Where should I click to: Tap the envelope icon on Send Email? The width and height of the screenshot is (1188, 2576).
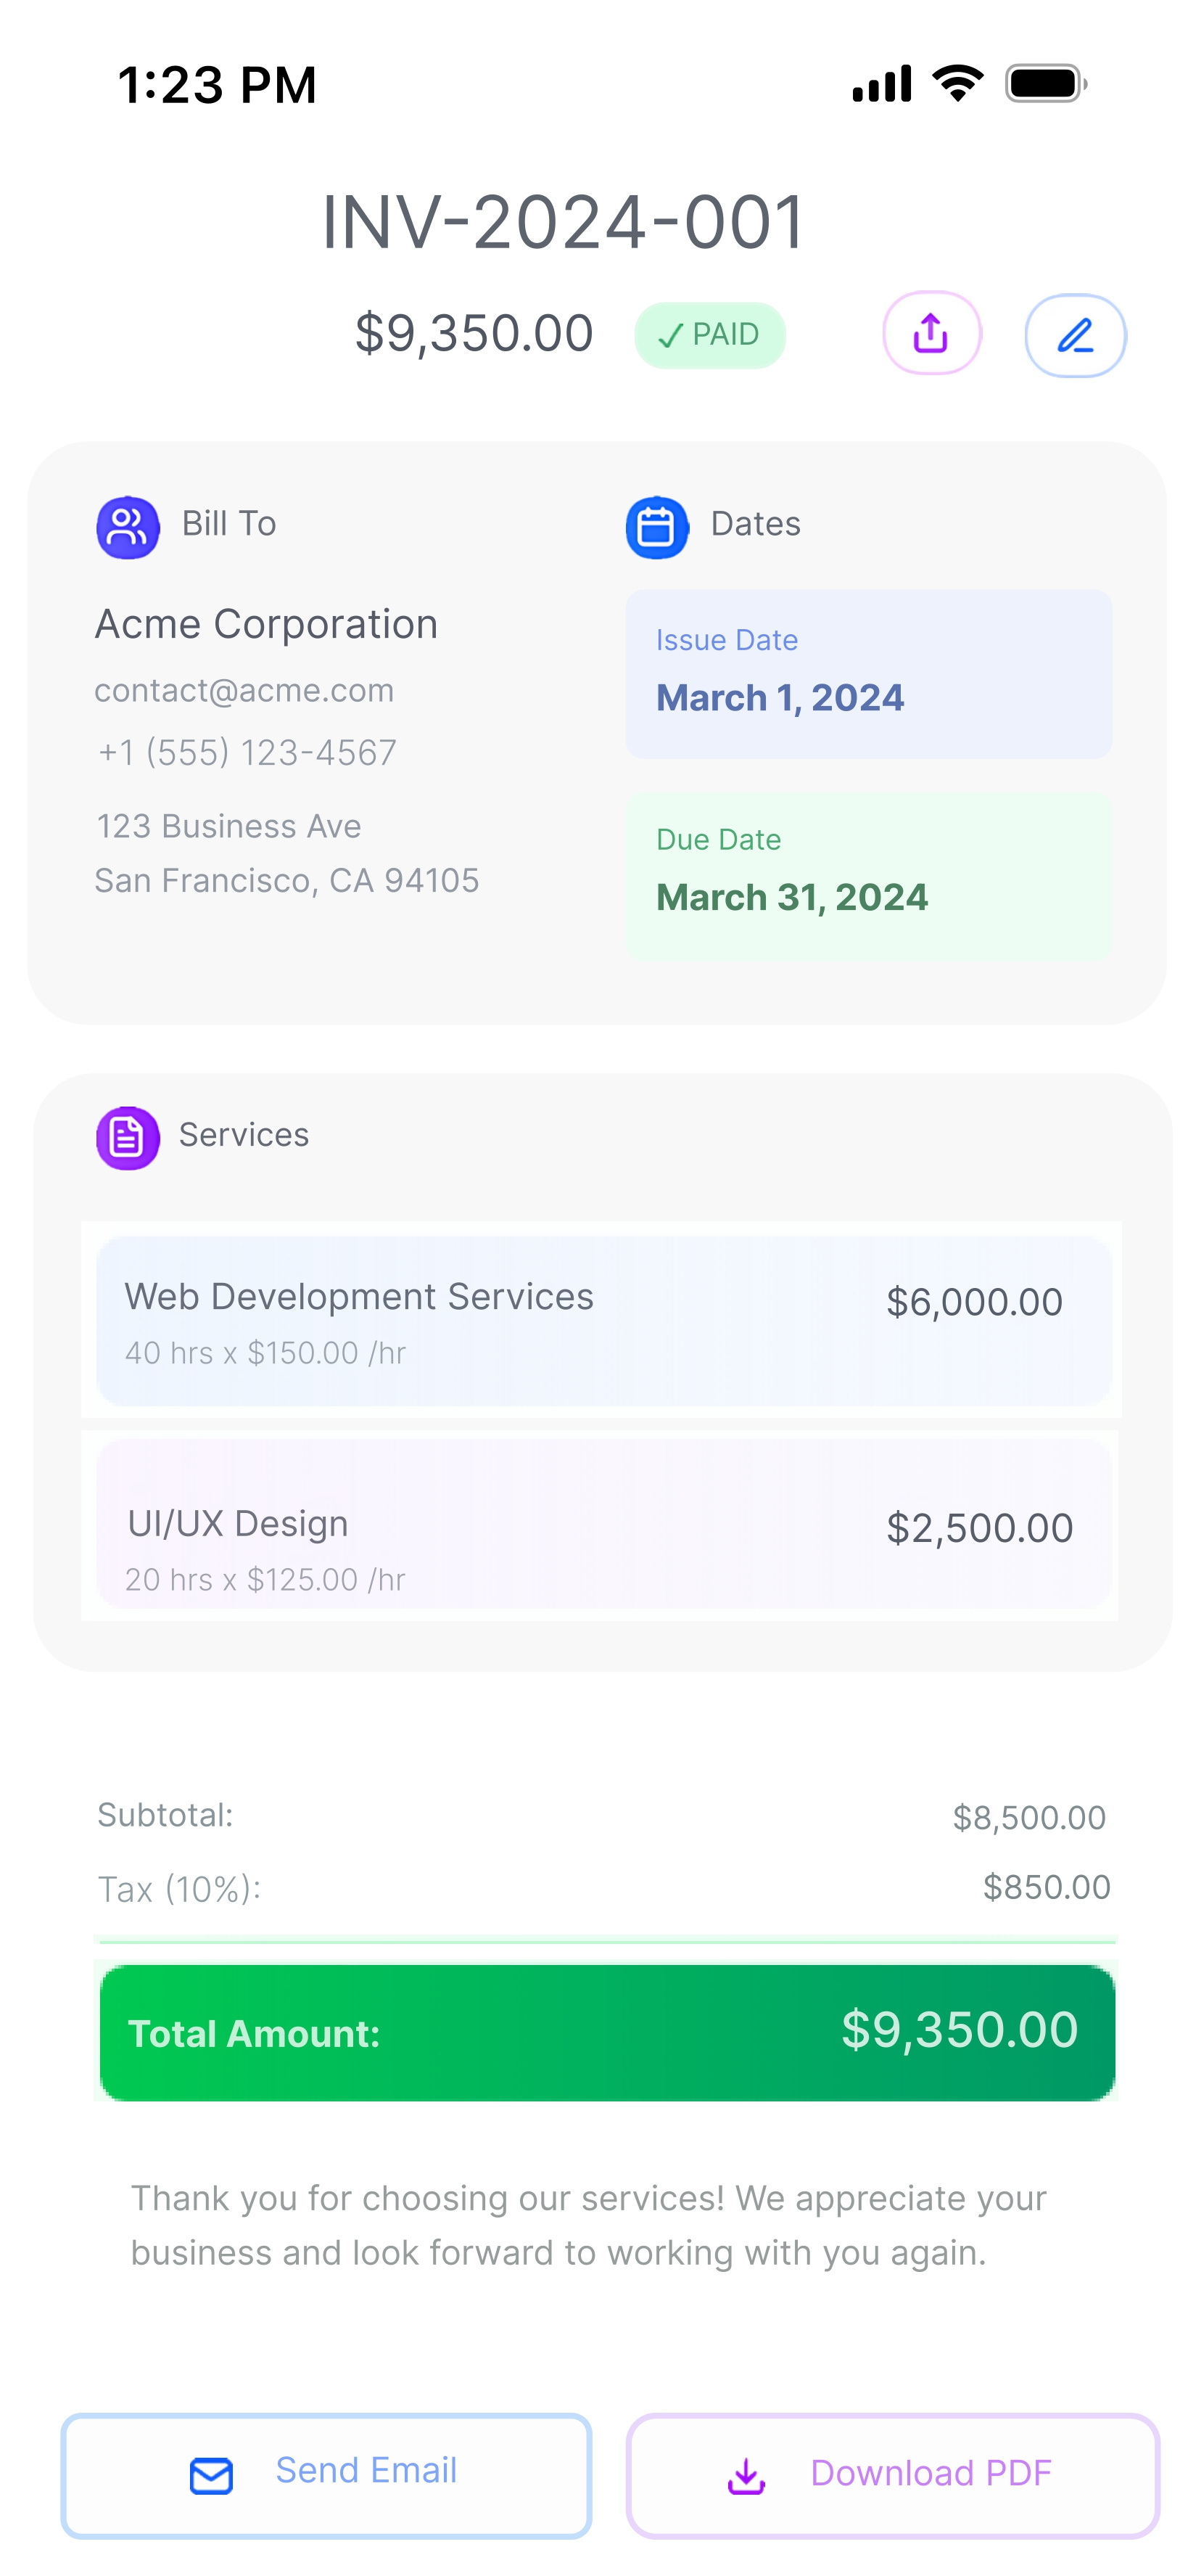point(211,2476)
